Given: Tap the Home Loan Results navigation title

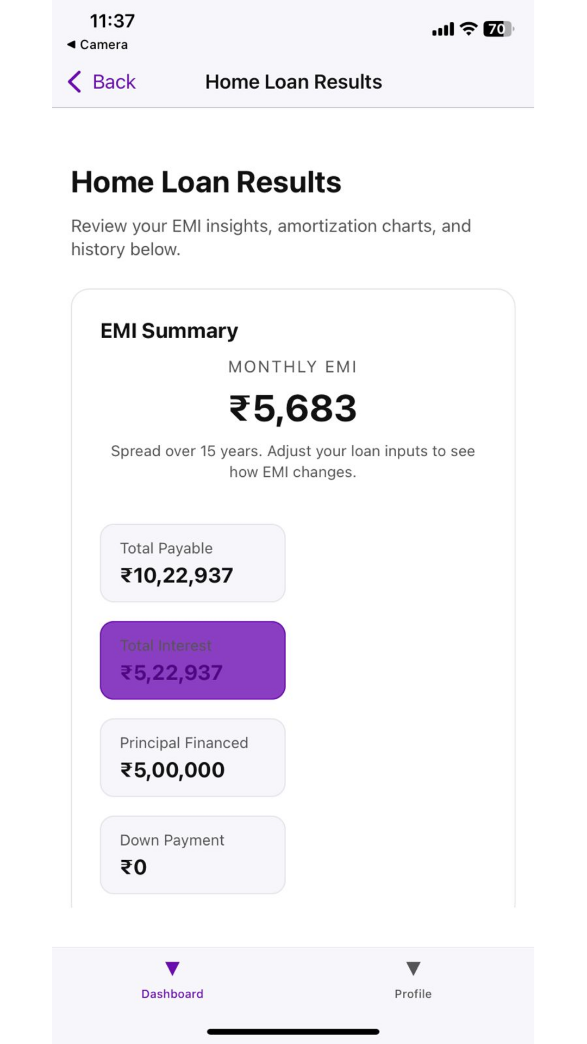Looking at the screenshot, I should (x=293, y=82).
